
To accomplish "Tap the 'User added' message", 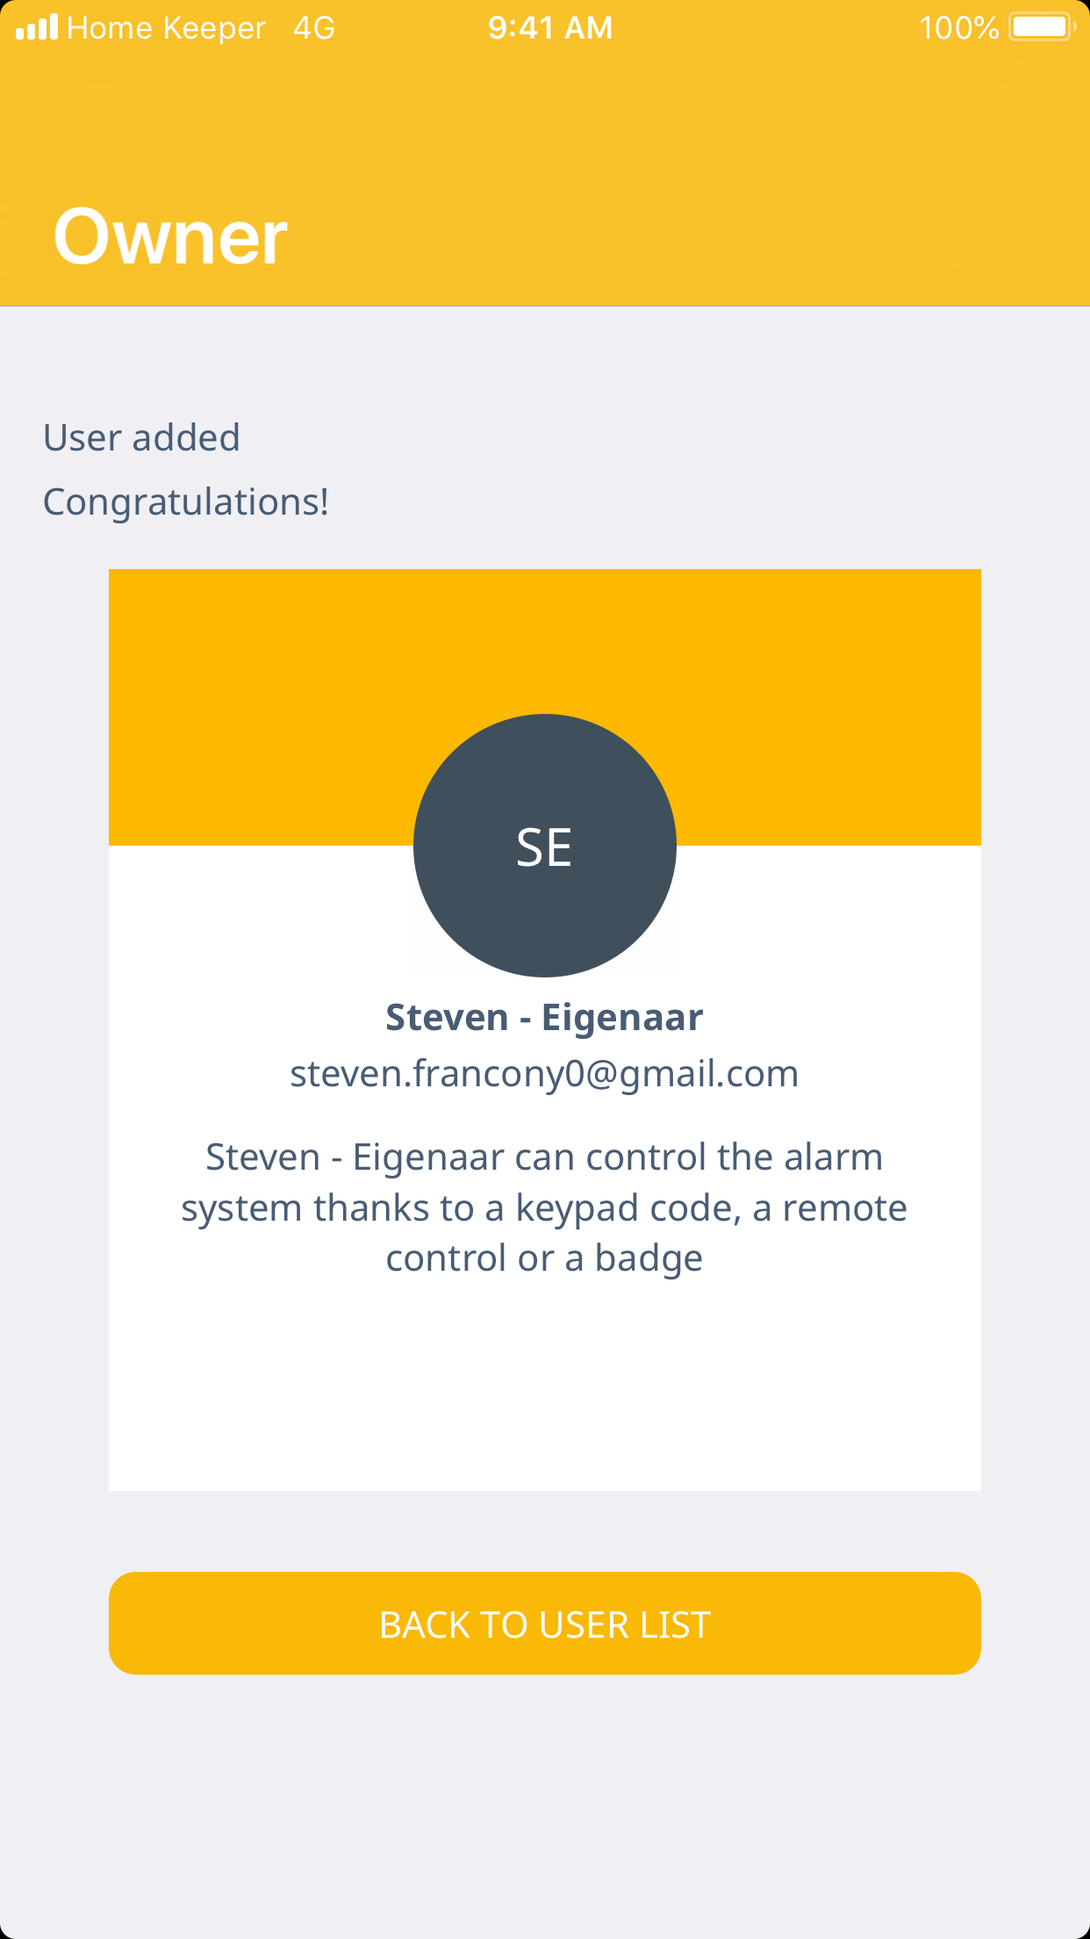I will click(141, 437).
